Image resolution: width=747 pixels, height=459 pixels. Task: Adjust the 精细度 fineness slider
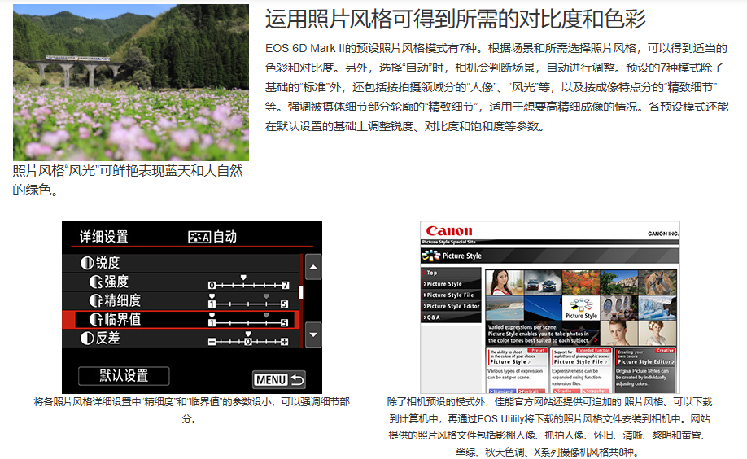coord(248,301)
